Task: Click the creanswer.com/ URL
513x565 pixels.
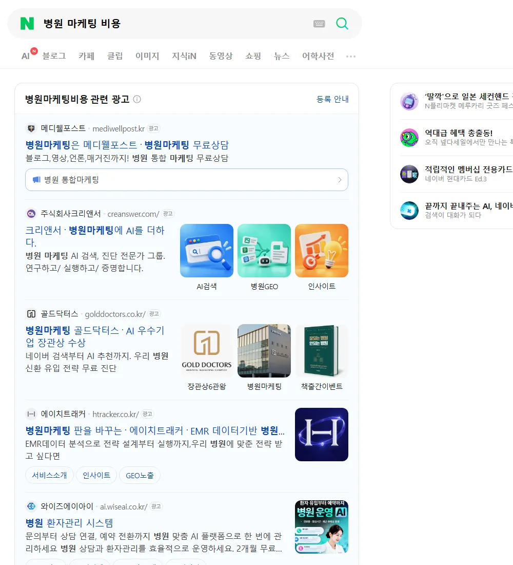Action: click(133, 214)
